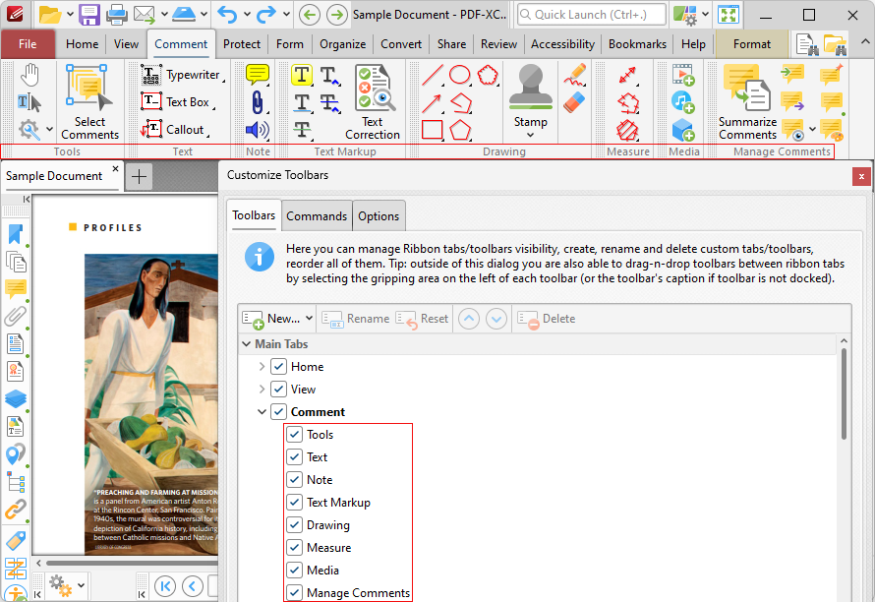Open Select Comments tool
The width and height of the screenshot is (875, 602).
click(x=89, y=101)
